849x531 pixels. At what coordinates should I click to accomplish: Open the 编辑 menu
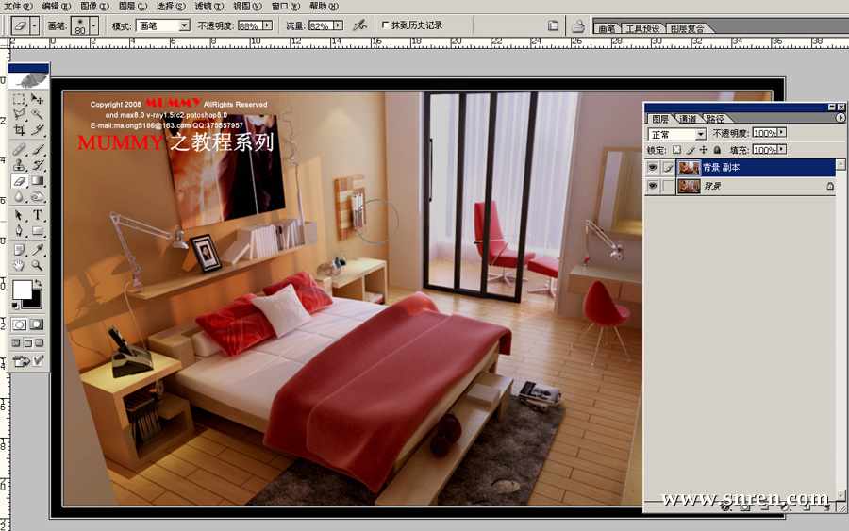tap(57, 6)
